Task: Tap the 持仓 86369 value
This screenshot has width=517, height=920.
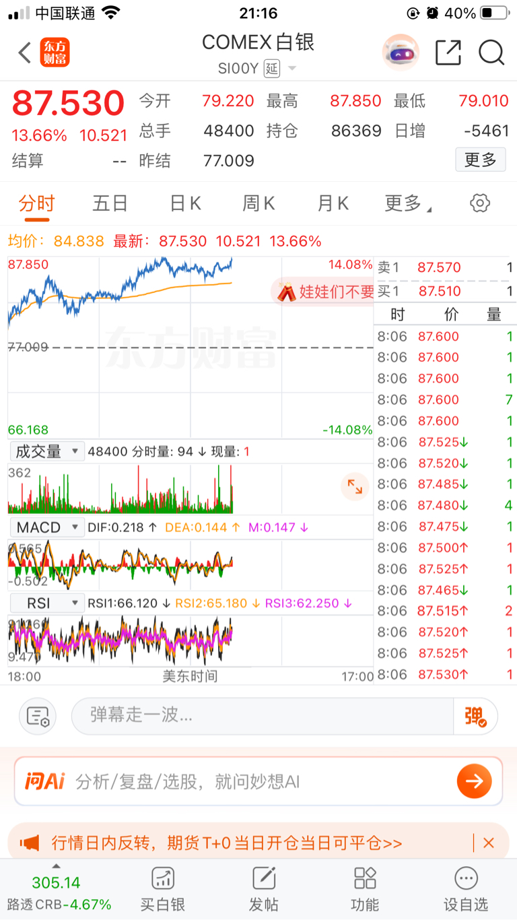Action: pos(356,131)
